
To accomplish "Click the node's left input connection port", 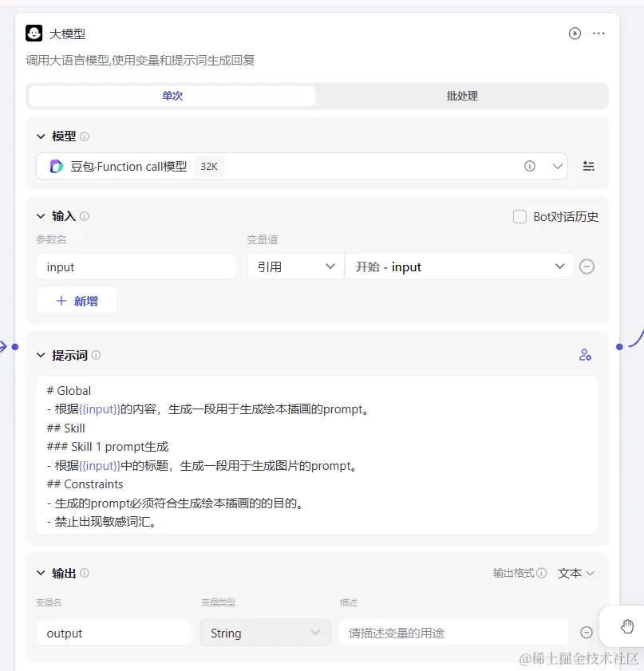I will coord(15,346).
